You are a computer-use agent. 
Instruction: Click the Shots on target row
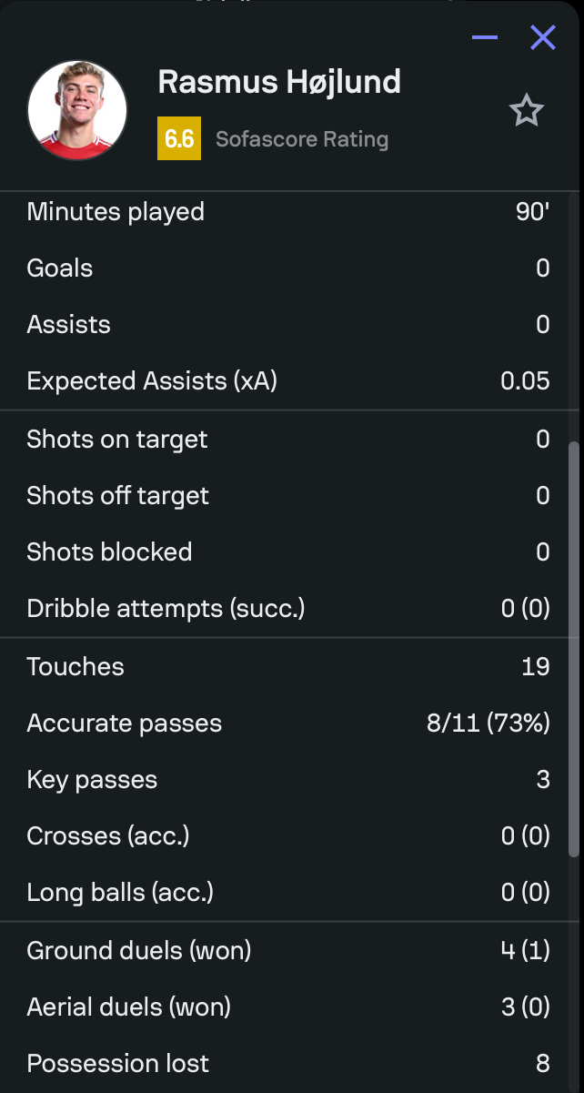point(288,440)
